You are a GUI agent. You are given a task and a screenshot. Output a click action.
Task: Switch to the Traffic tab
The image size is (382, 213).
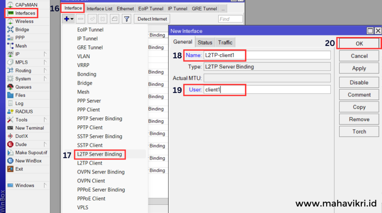pyautogui.click(x=225, y=43)
